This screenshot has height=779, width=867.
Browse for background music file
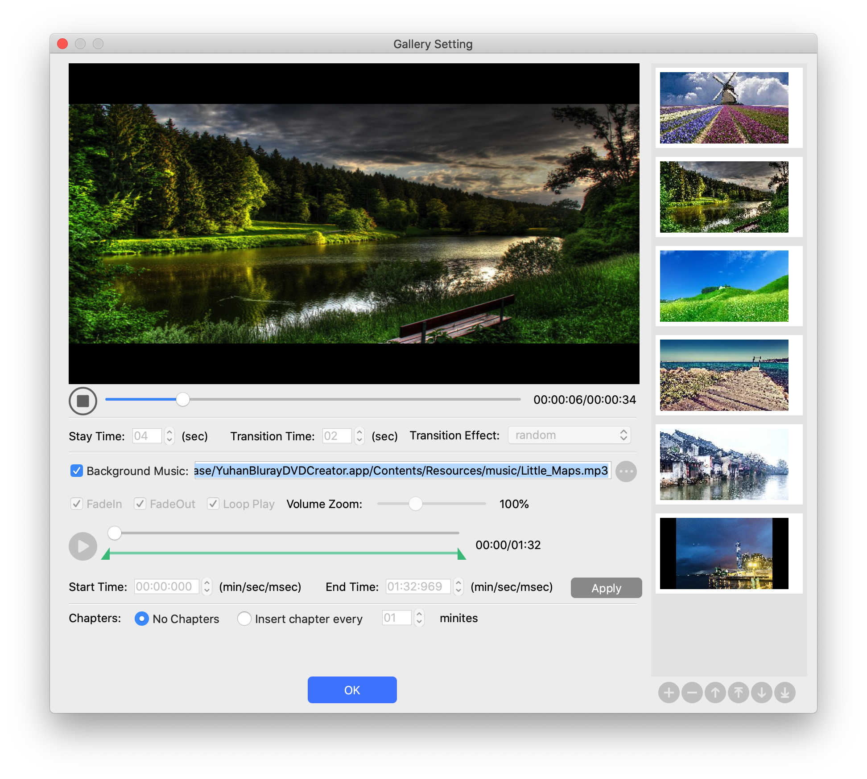[626, 471]
